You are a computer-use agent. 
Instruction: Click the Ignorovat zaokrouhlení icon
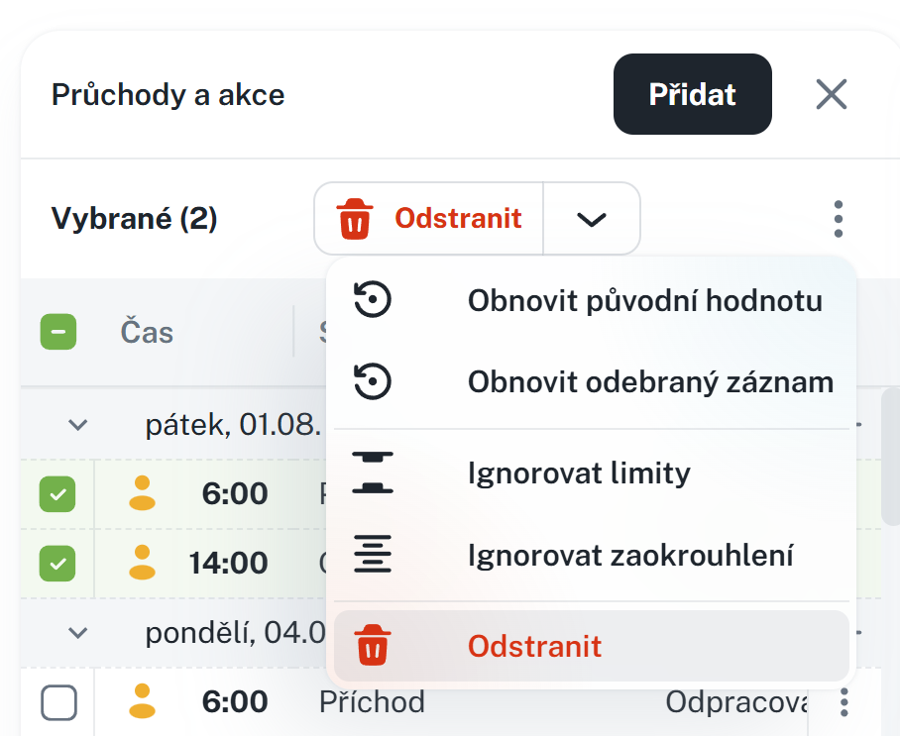(373, 555)
